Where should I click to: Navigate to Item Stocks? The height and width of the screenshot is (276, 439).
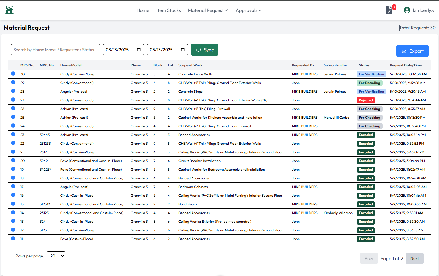(169, 10)
